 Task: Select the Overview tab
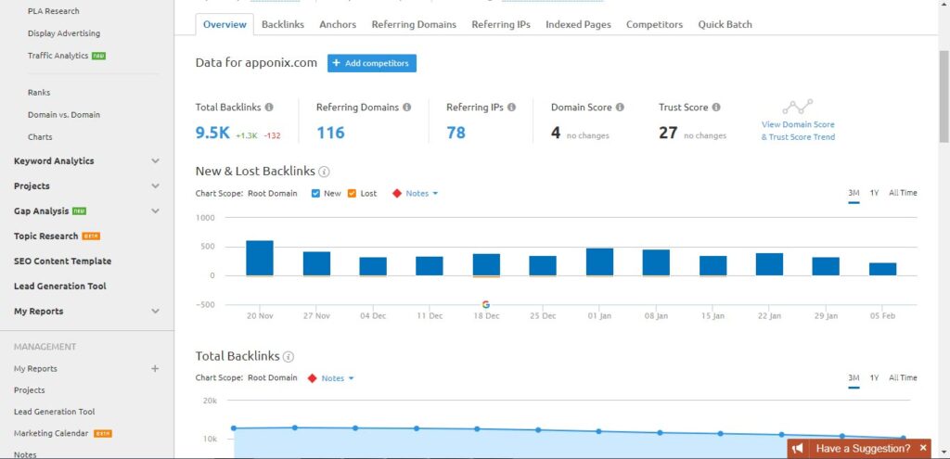[225, 25]
